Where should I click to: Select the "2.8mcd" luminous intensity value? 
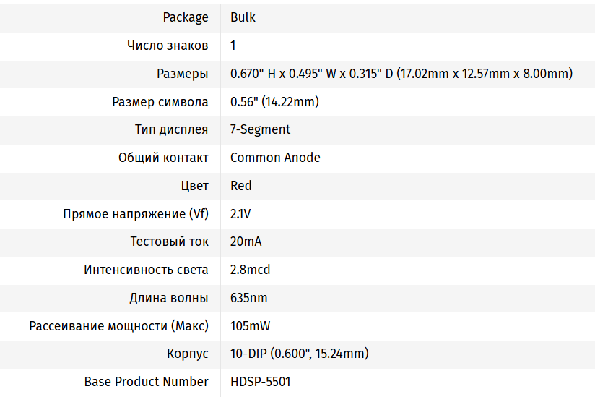251,270
